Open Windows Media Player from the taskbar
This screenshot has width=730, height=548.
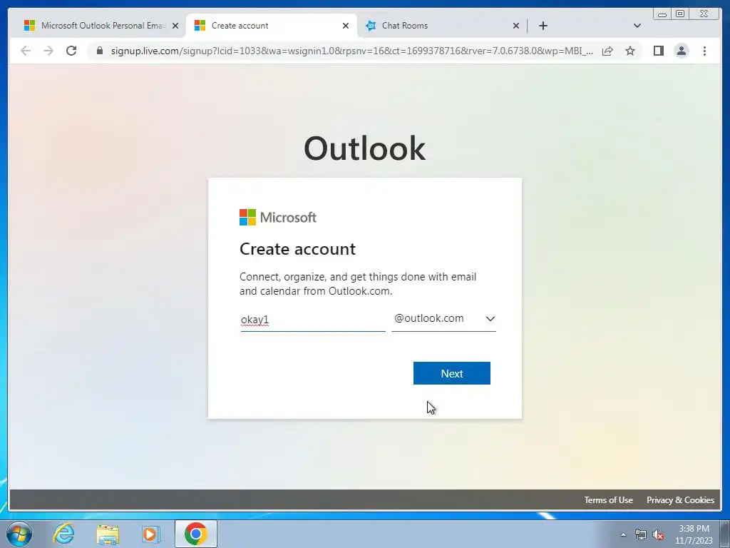(x=151, y=534)
